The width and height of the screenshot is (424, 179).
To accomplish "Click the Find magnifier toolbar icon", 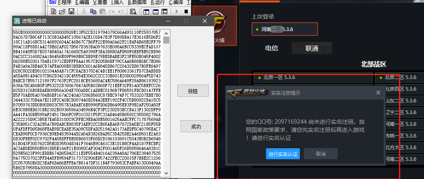I will (133, 11).
